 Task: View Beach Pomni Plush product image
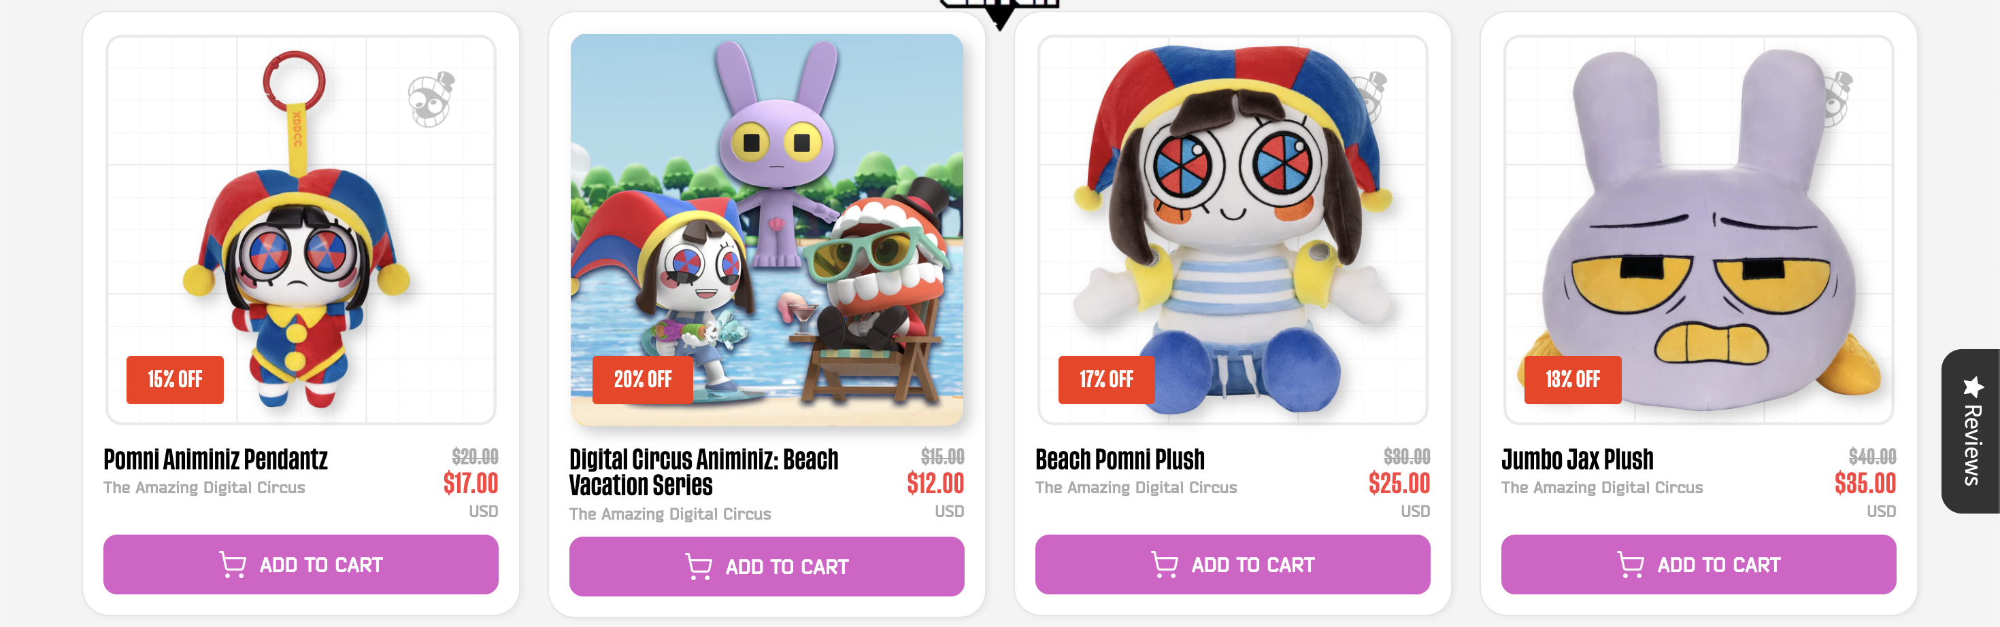click(1232, 230)
